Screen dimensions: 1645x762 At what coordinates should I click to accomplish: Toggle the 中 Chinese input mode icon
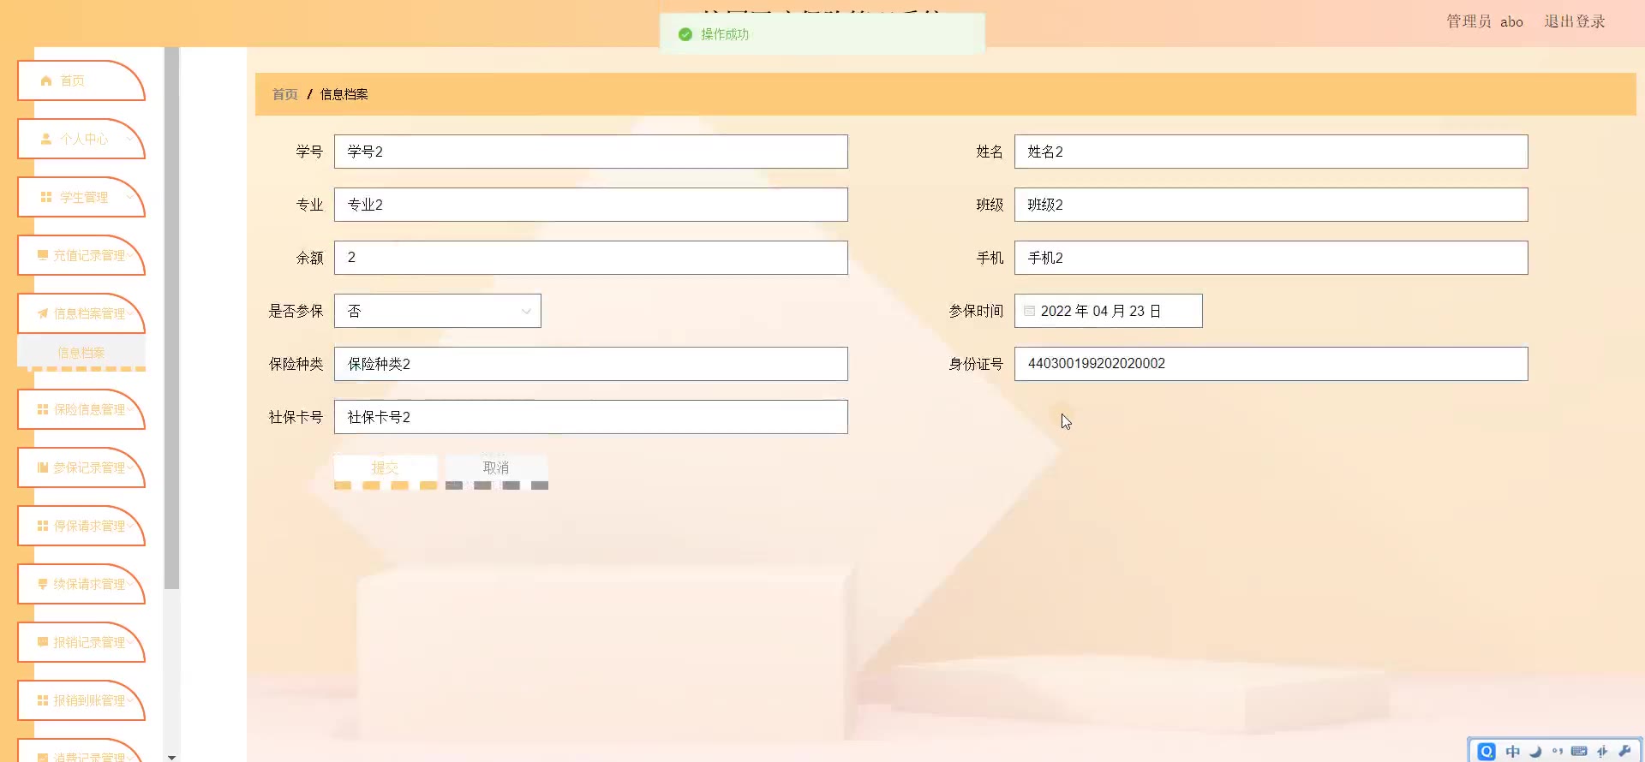(x=1513, y=751)
